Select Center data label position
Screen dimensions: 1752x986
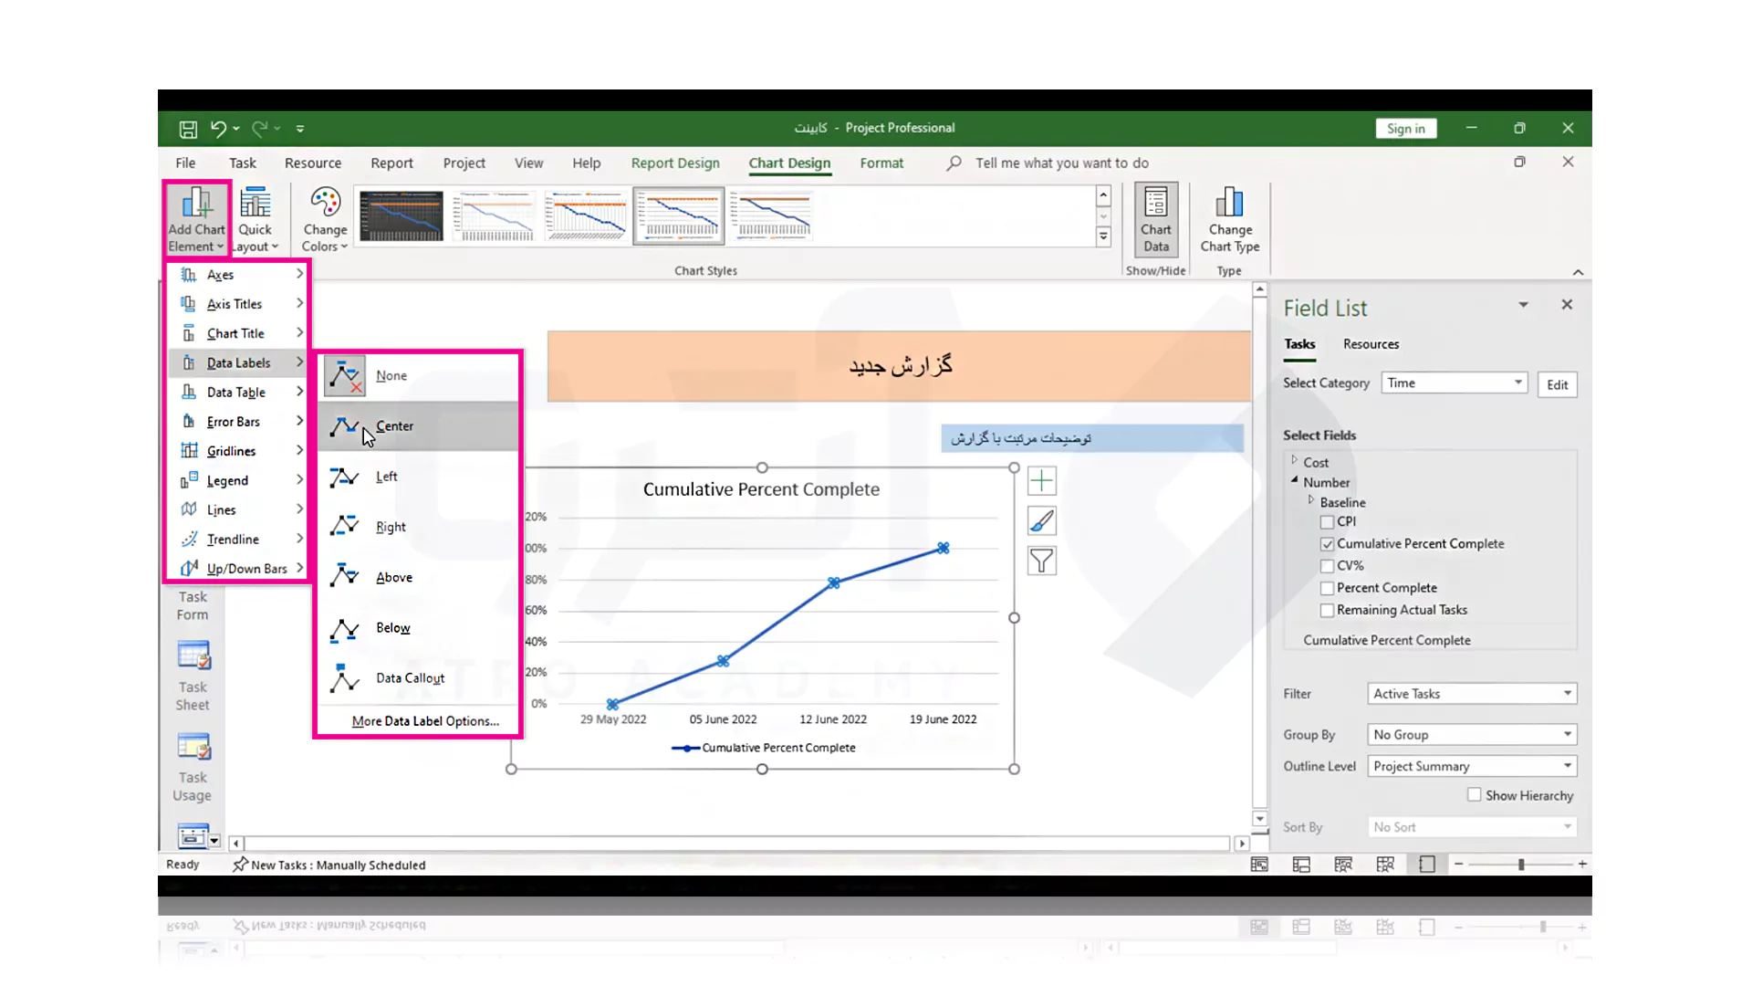point(395,426)
